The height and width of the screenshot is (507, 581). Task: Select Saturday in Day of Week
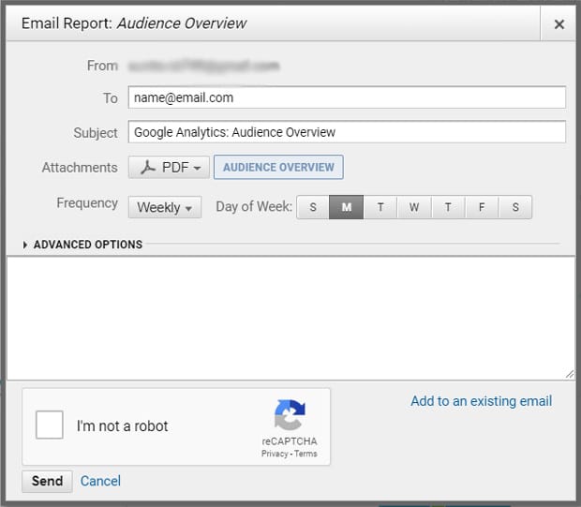click(515, 207)
